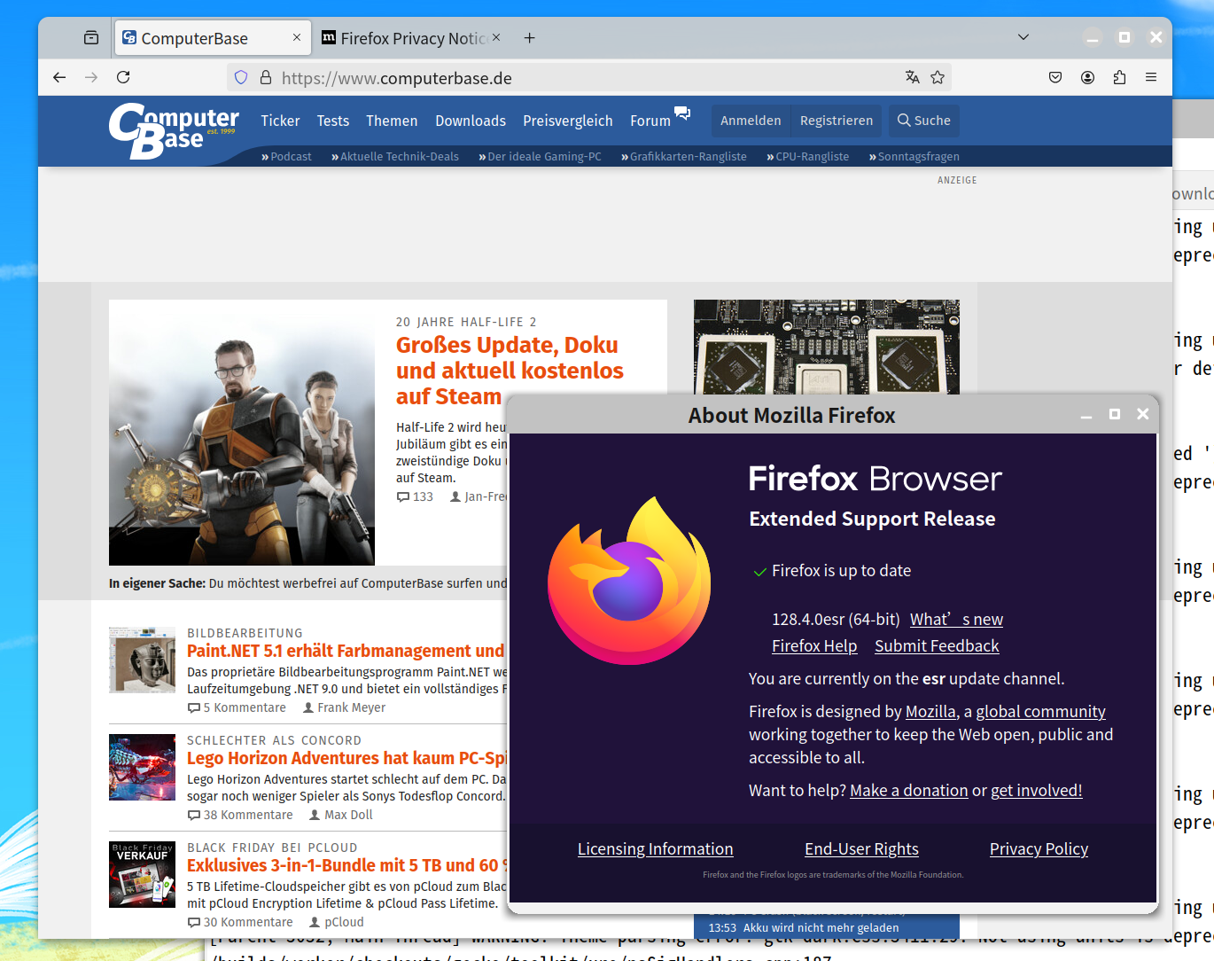Click the Black Friday pCloud thumbnail
This screenshot has height=961, width=1214.
point(142,875)
